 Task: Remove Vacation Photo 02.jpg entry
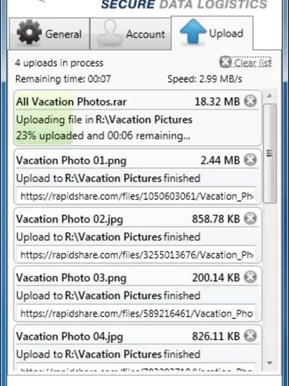coord(250,219)
